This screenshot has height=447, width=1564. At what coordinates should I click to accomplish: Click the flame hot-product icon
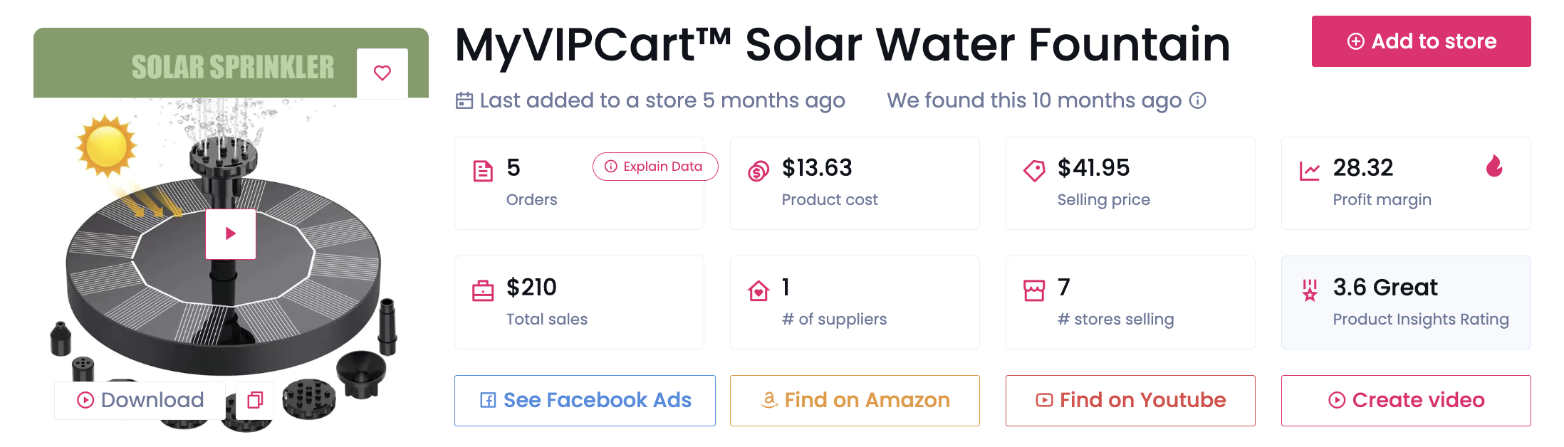1494,167
